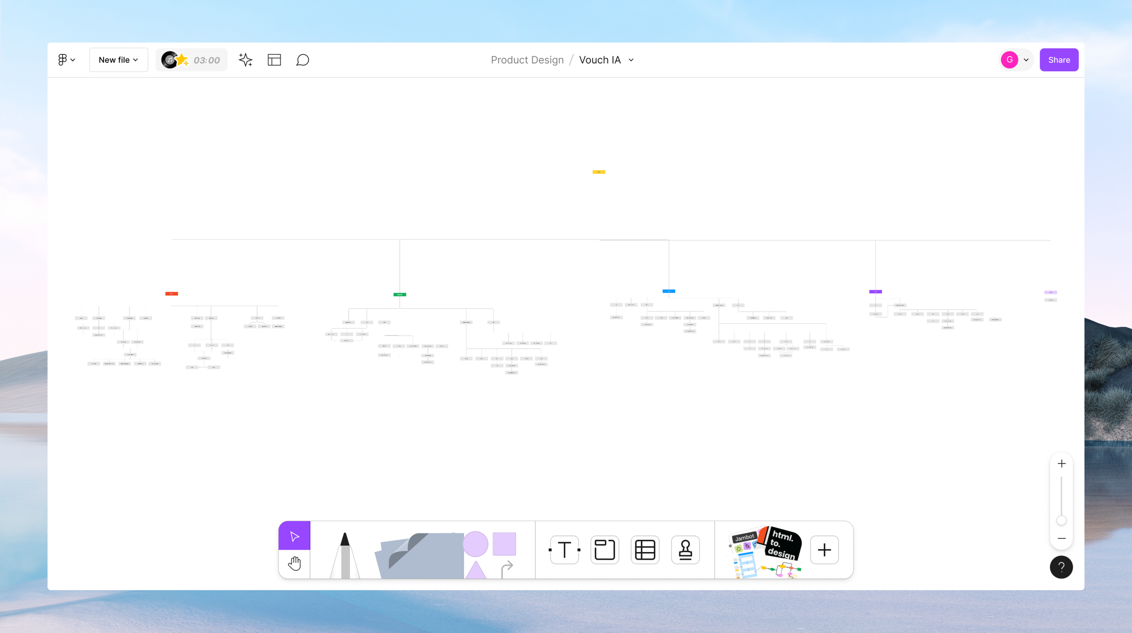Open the AI sparkle actions
Viewport: 1132px width, 633px height.
(x=245, y=60)
